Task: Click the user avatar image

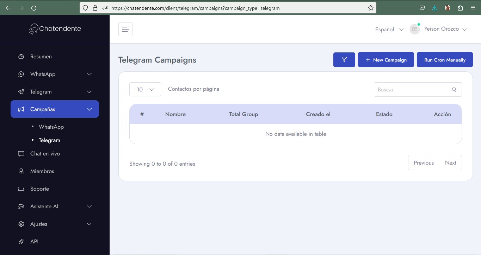Action: coord(415,29)
